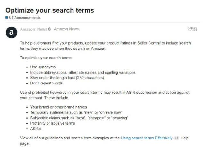Click the 'Subjective claims' bullet text
Image resolution: width=206 pixels, height=160 pixels.
click(x=79, y=118)
